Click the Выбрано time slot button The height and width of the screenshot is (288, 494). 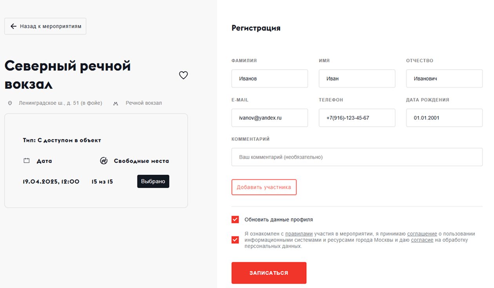pos(153,181)
